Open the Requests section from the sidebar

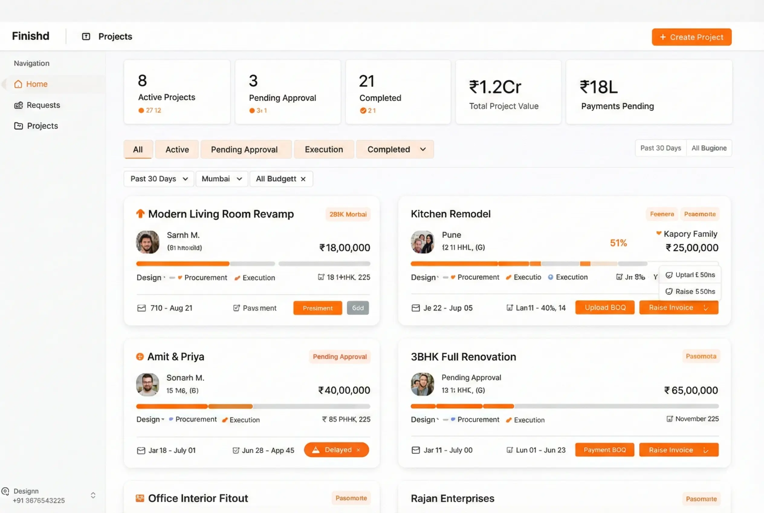click(x=43, y=105)
